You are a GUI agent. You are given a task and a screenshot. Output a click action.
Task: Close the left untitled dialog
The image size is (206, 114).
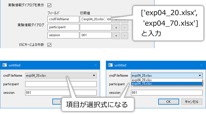point(96,65)
